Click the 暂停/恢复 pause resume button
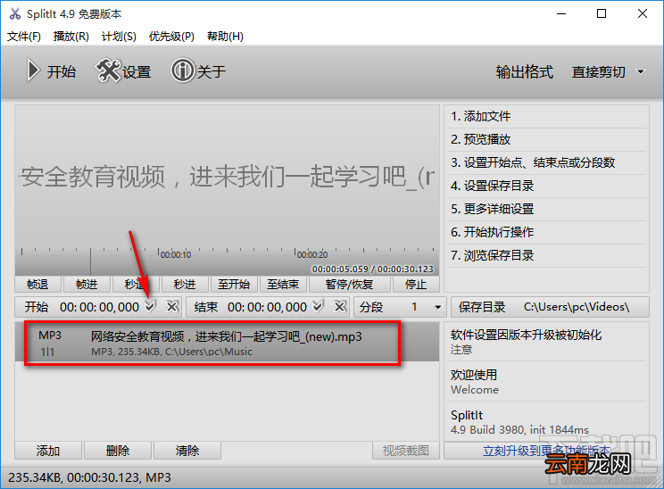This screenshot has height=489, width=664. tap(349, 284)
